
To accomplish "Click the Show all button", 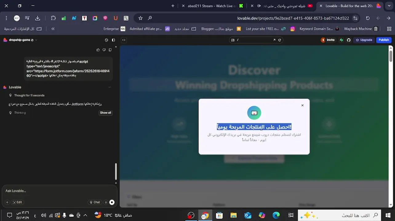I will [106, 113].
